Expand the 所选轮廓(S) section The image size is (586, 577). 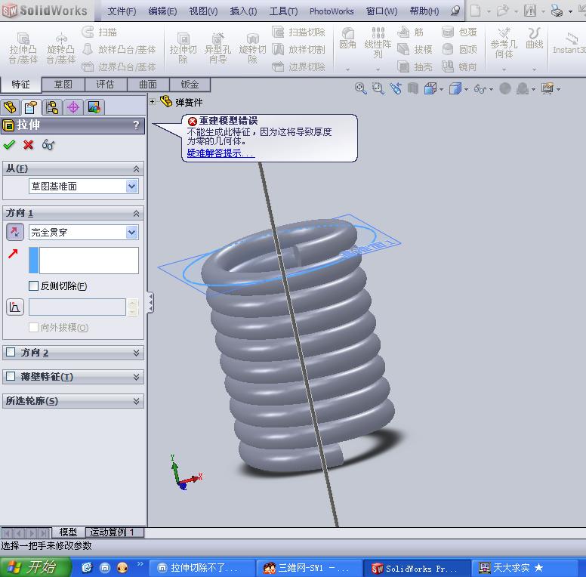[x=137, y=401]
